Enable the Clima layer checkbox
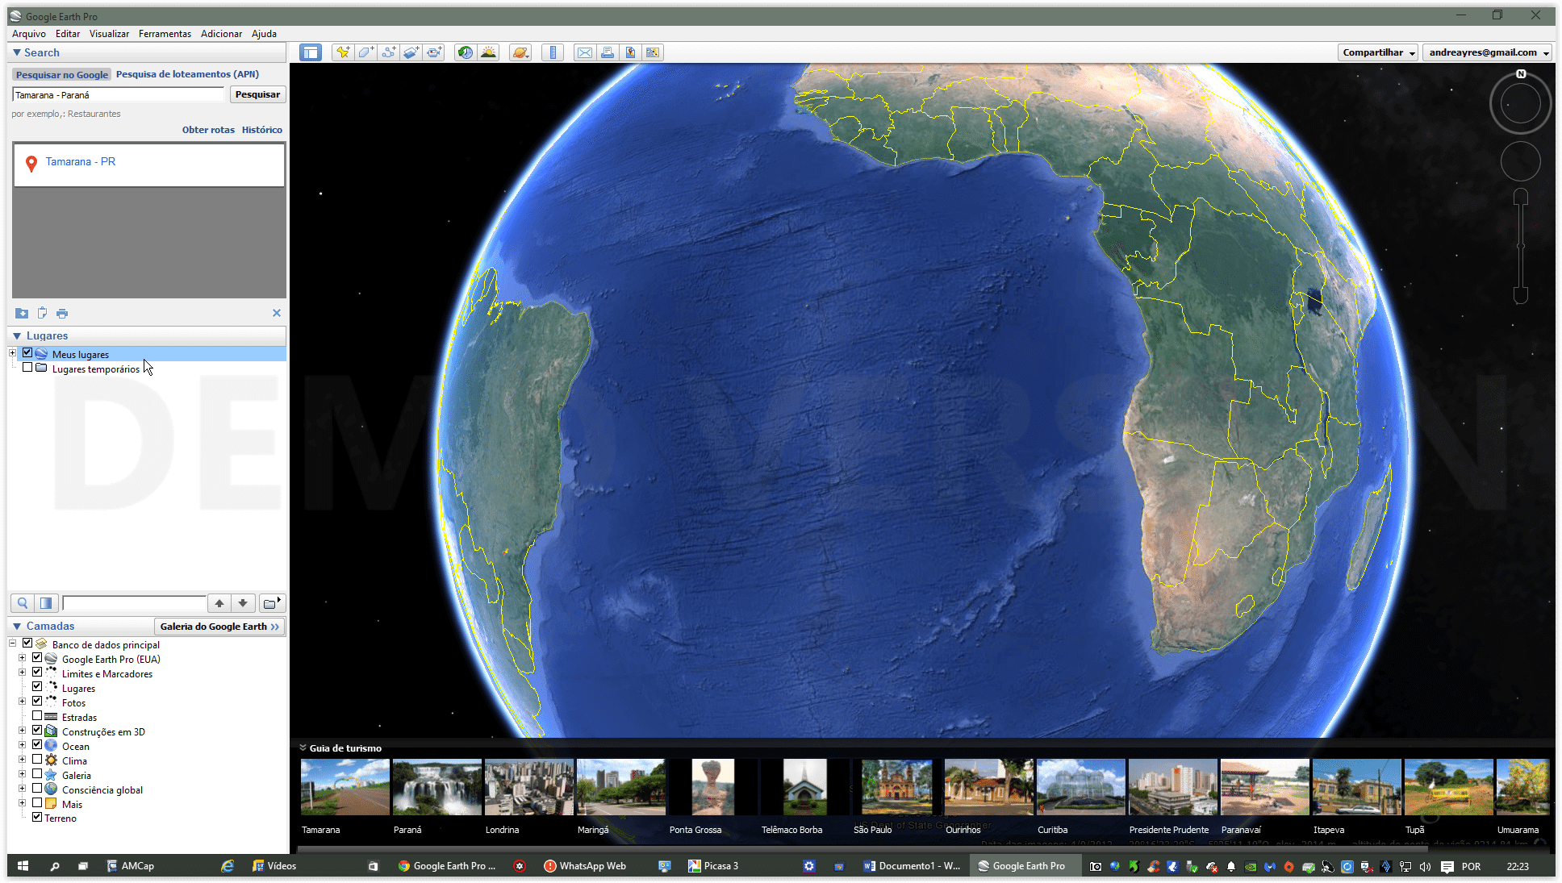 [37, 760]
